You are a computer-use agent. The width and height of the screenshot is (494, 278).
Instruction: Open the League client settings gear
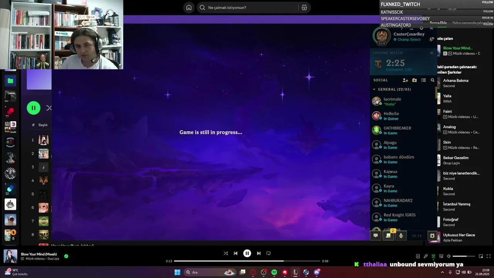point(421,28)
